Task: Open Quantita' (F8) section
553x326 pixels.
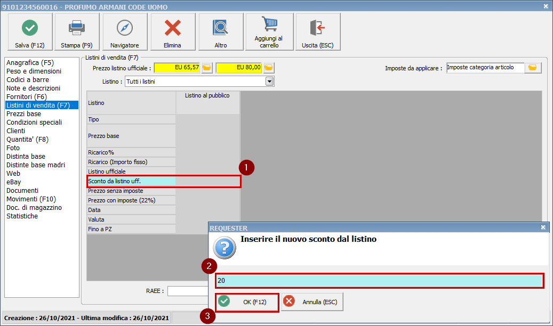Action: point(27,139)
